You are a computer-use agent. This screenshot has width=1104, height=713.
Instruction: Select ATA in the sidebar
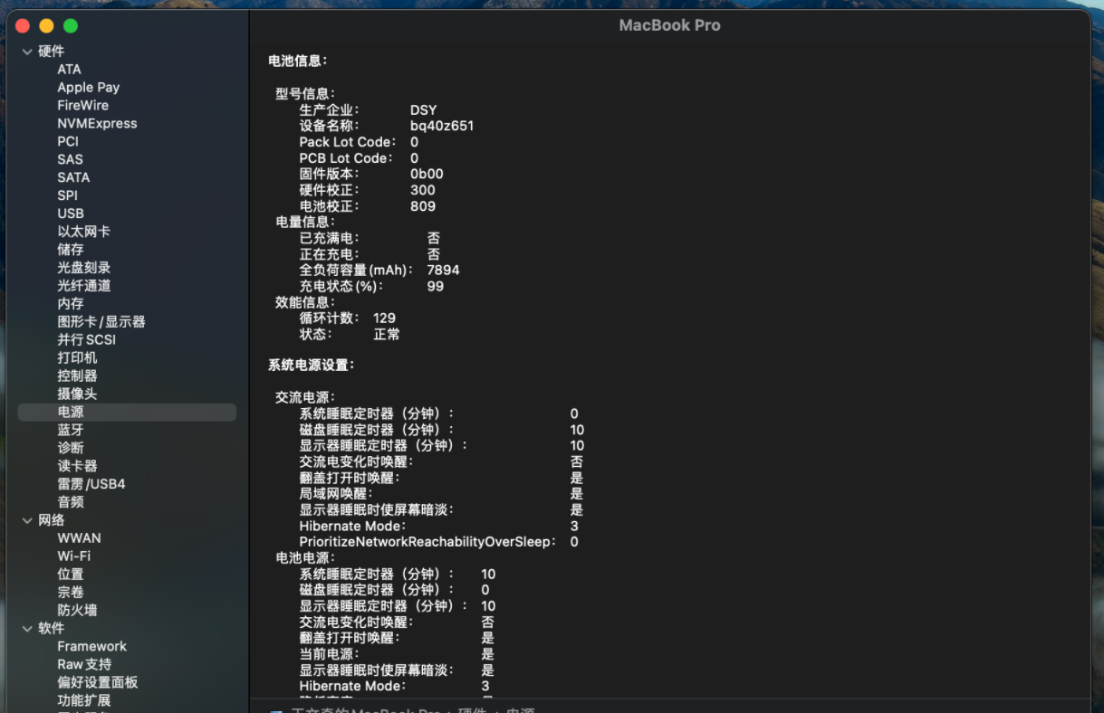pyautogui.click(x=69, y=69)
